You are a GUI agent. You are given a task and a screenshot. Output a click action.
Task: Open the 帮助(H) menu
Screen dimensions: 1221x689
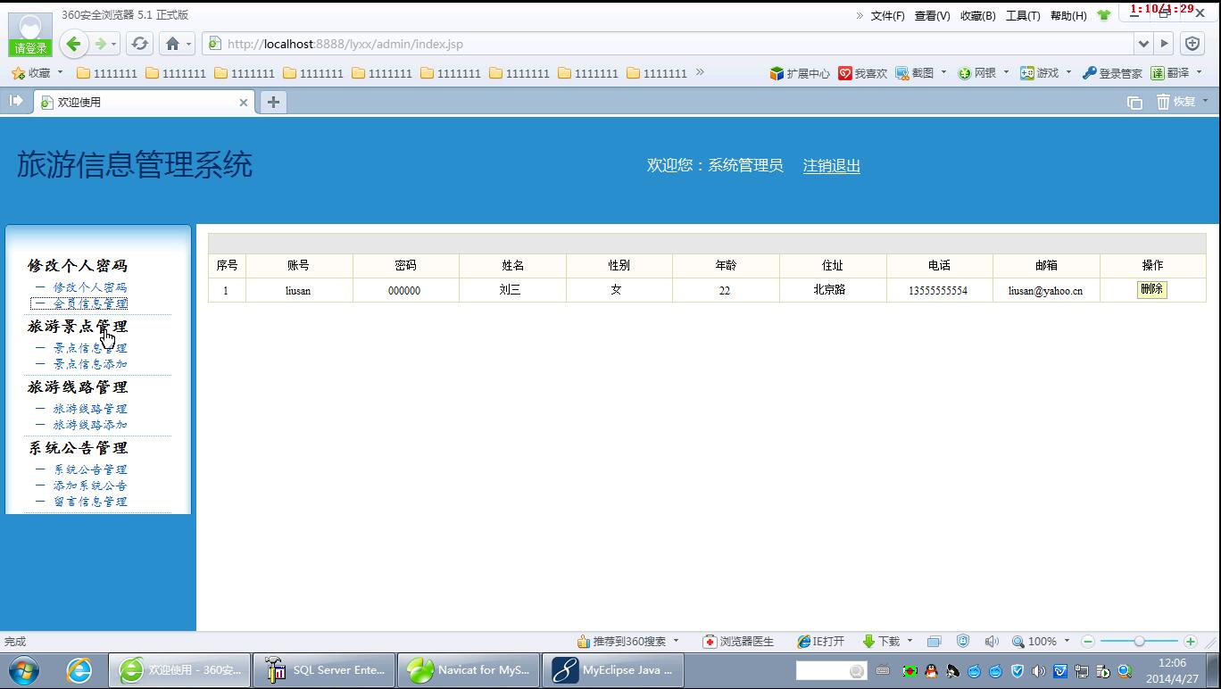tap(1068, 15)
